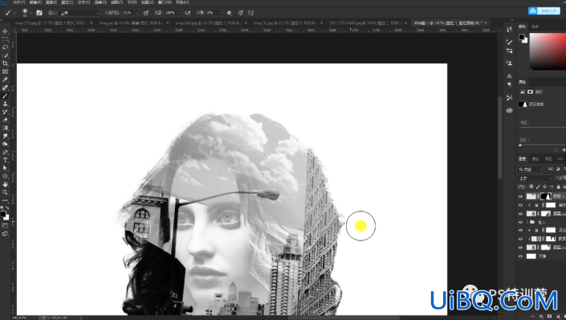
Task: Pick a color in the red color field
Action: [548, 51]
